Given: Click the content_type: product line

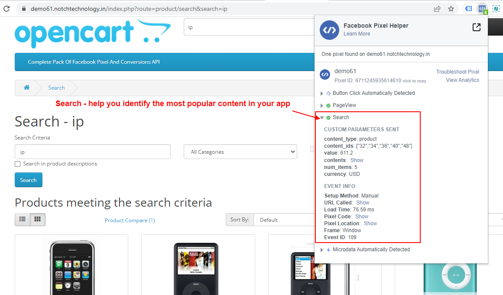Looking at the screenshot, I should point(350,139).
